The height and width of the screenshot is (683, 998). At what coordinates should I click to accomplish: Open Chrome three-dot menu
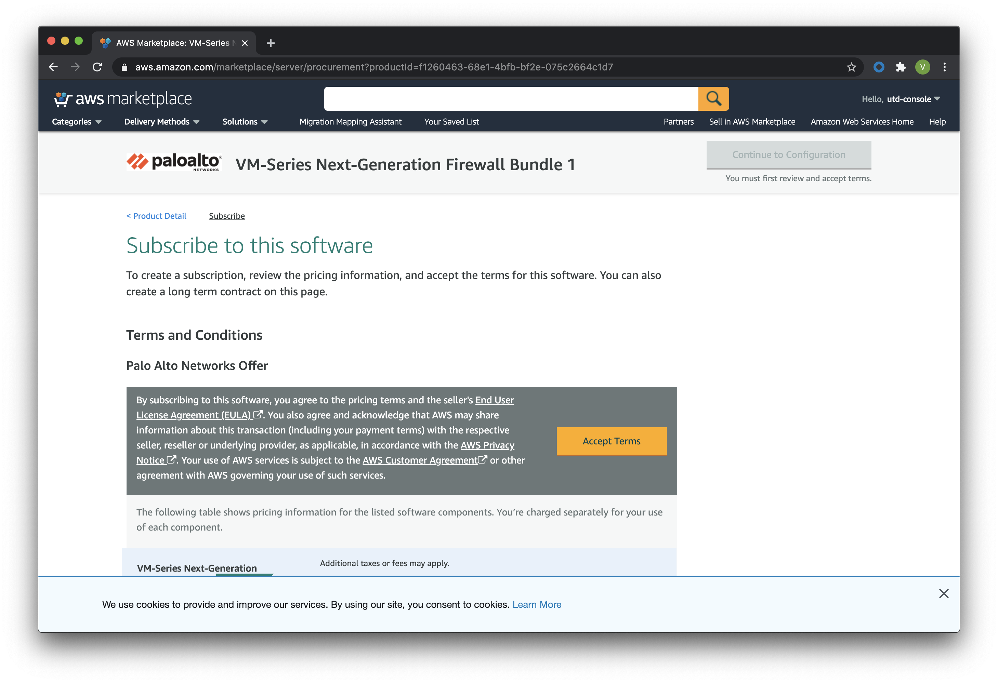944,67
